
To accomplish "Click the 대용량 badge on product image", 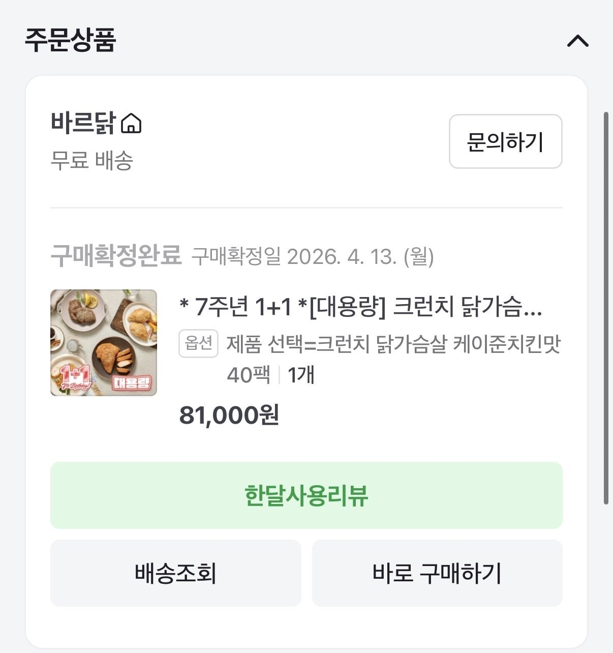I will point(132,382).
